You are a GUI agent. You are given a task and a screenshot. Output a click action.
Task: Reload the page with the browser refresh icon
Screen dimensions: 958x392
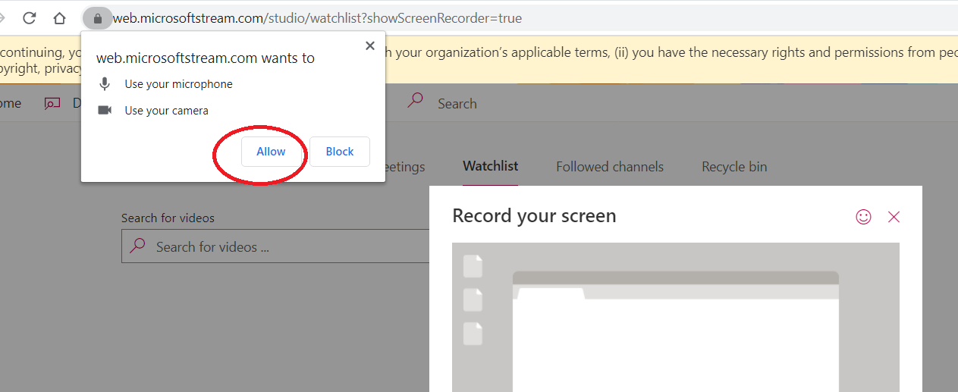point(30,18)
